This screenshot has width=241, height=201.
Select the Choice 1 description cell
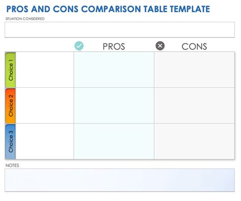(x=45, y=70)
